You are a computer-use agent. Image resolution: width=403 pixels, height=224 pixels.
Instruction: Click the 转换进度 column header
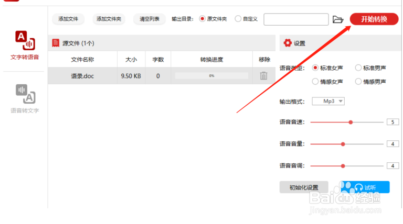pos(211,60)
